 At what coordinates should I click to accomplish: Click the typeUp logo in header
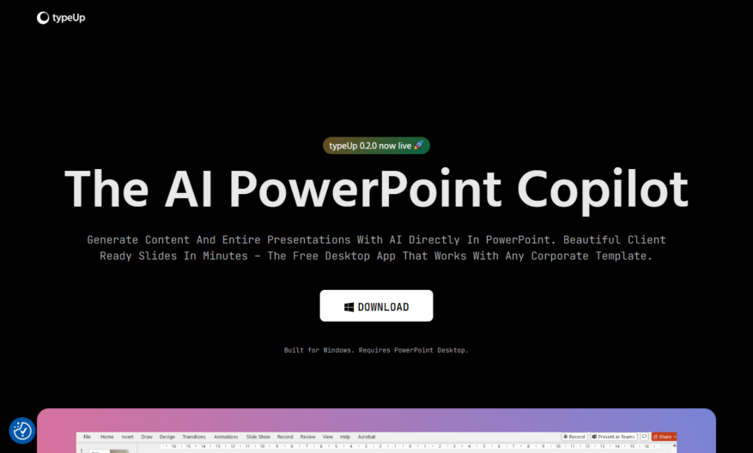[x=61, y=18]
